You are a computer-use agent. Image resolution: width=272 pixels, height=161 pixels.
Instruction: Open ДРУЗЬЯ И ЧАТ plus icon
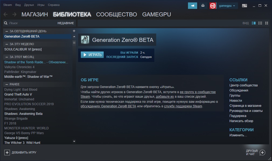(263, 152)
